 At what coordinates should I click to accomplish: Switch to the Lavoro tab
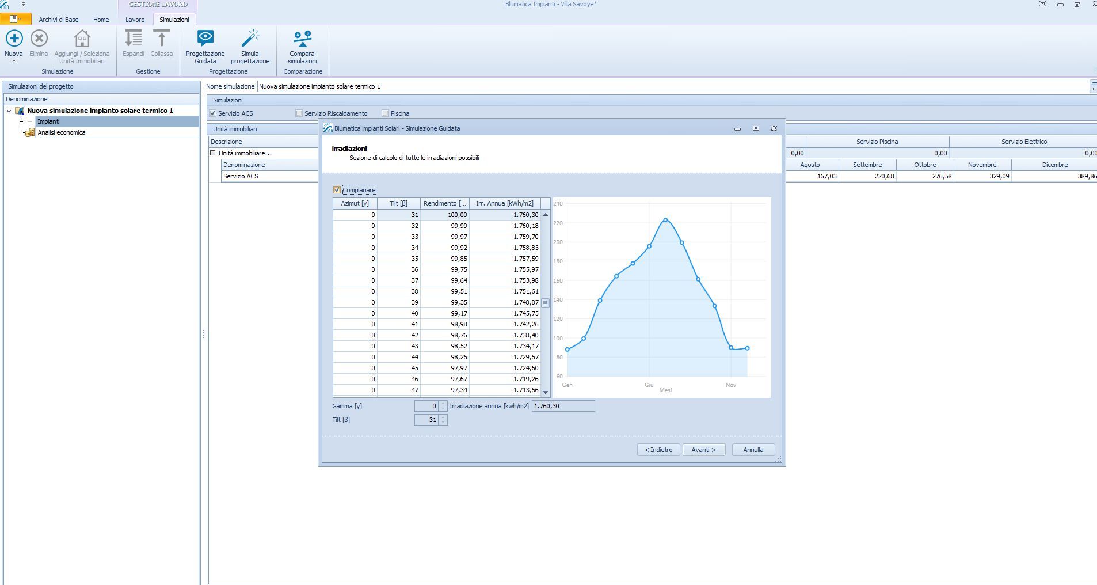[135, 20]
